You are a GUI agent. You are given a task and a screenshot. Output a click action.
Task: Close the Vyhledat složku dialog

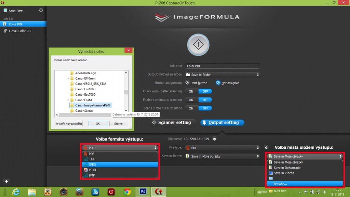(129, 51)
